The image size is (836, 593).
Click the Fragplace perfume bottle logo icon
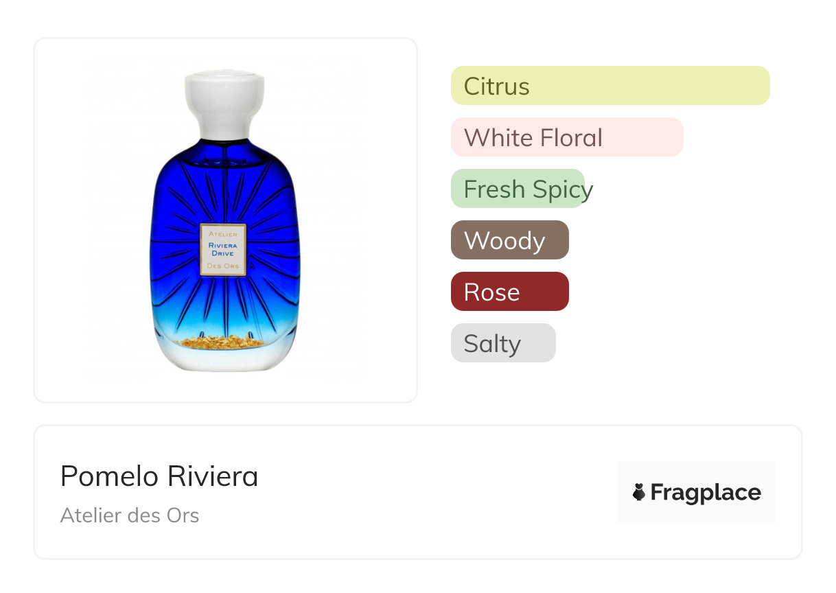click(x=639, y=492)
